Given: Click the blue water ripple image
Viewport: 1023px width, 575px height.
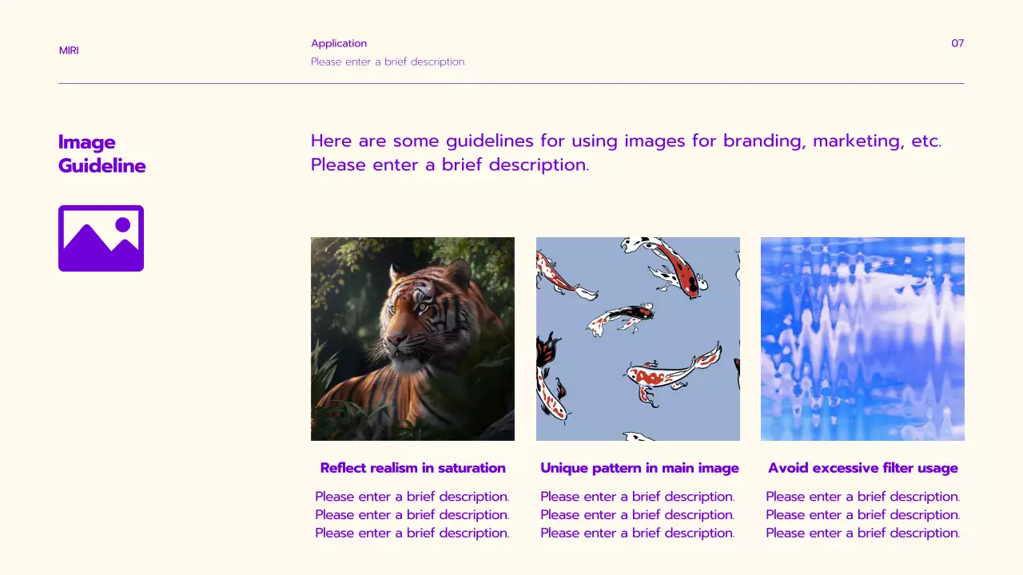Looking at the screenshot, I should [862, 339].
